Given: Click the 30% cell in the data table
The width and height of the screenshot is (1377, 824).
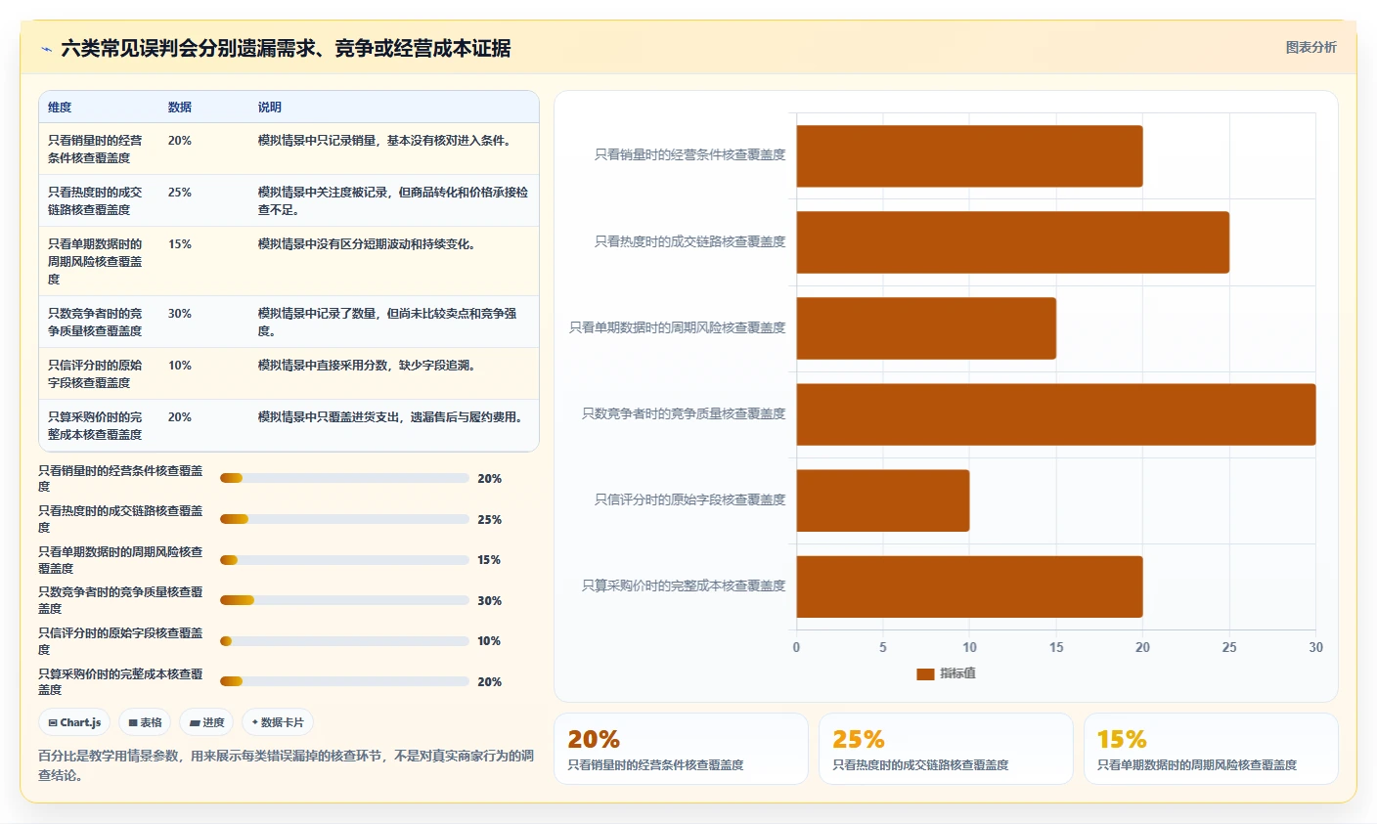Looking at the screenshot, I should click(180, 314).
